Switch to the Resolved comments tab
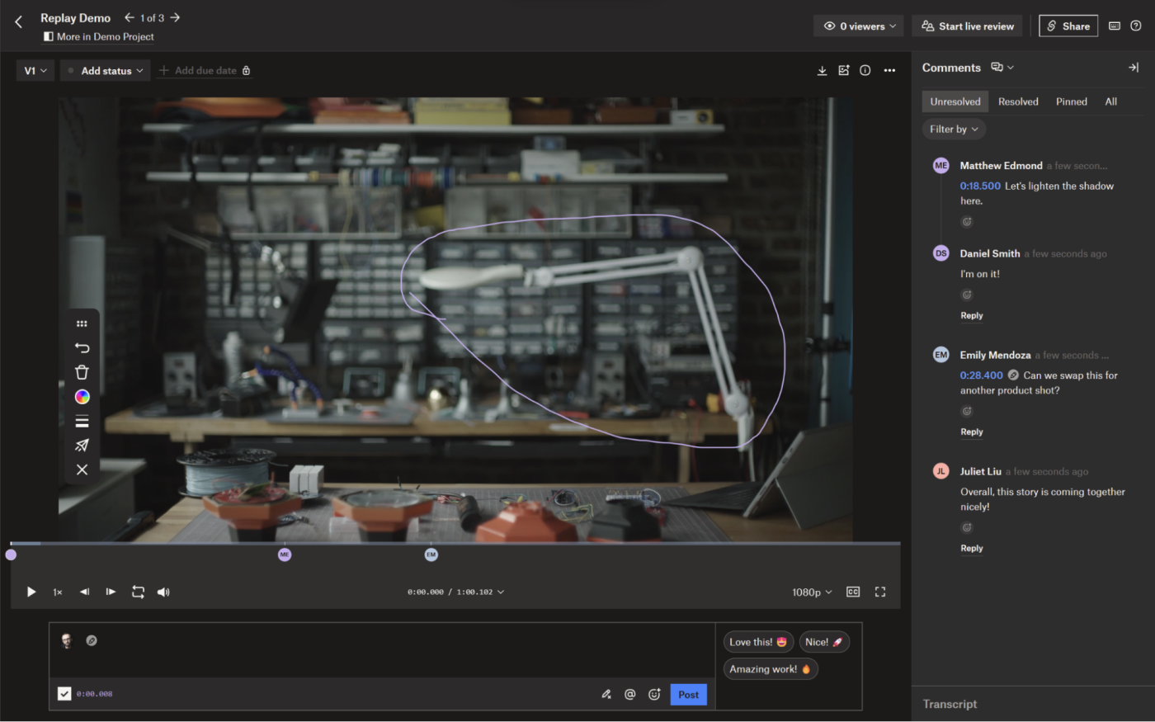The width and height of the screenshot is (1155, 722). [1018, 101]
